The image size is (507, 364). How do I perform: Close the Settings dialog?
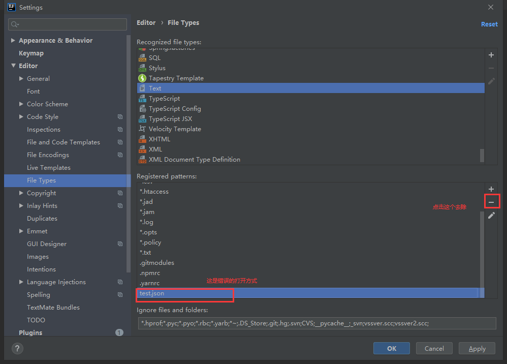pyautogui.click(x=491, y=7)
